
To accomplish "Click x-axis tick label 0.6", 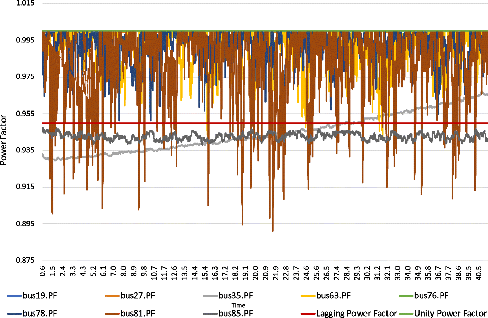I will 43,271.
